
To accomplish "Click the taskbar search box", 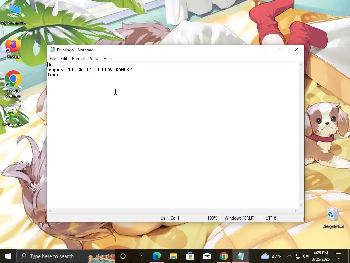I will pyautogui.click(x=66, y=256).
